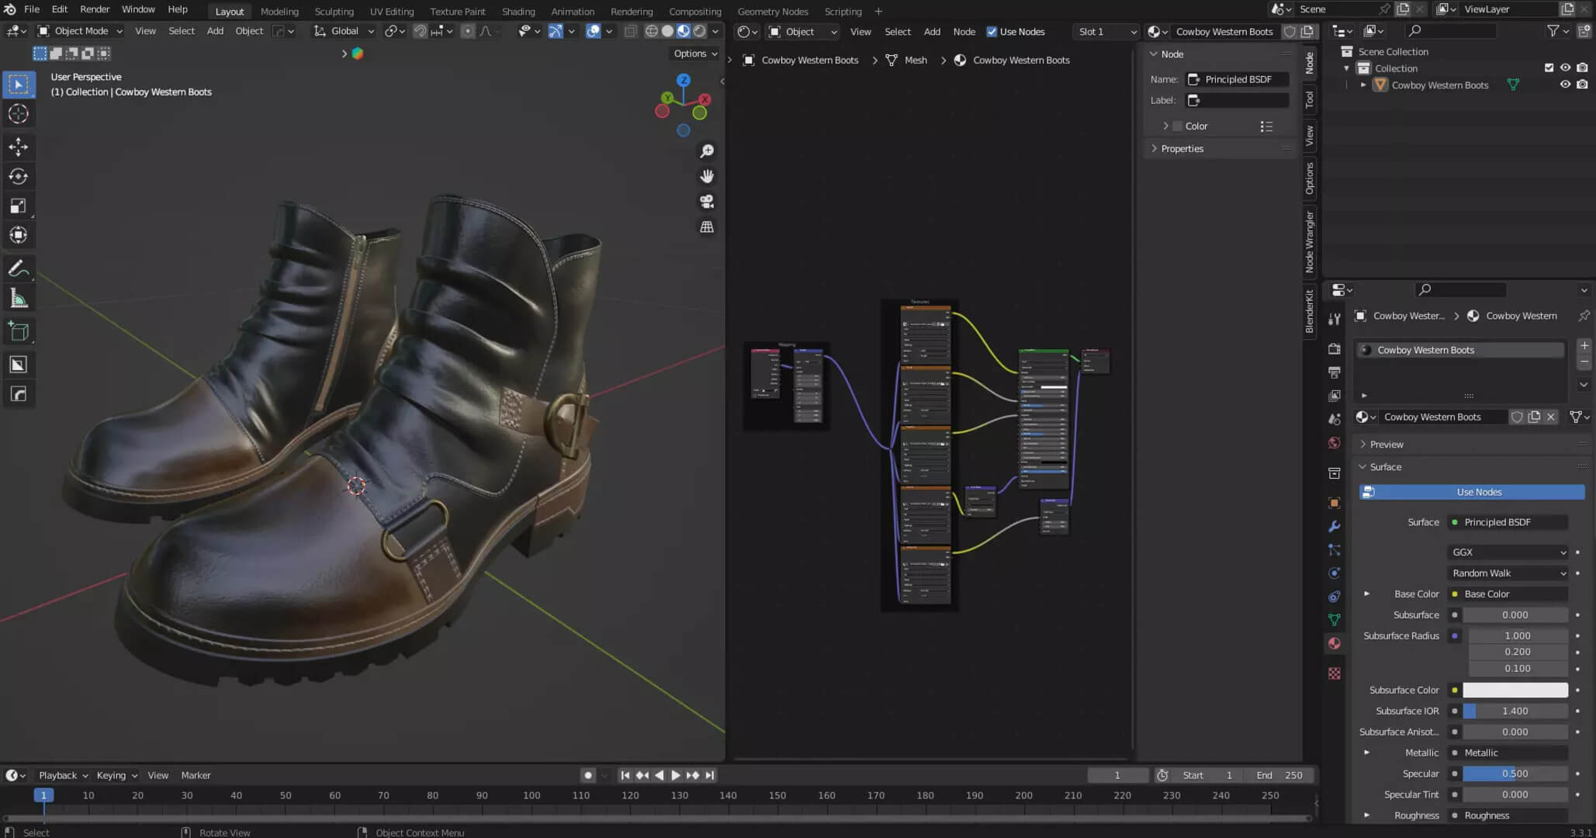
Task: Open the Tool properties tab icon
Action: click(1335, 319)
